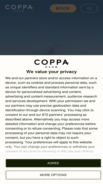Tap the BOOK button
Image resolution: width=103 pixels, height=184 pixels.
coord(63,8)
